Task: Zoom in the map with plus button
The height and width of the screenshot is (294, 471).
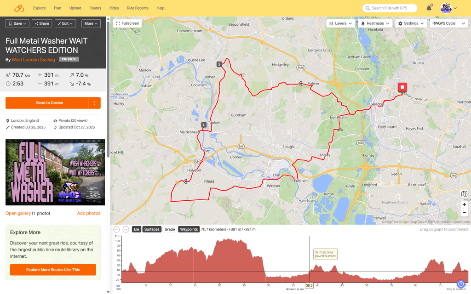Action: click(464, 204)
